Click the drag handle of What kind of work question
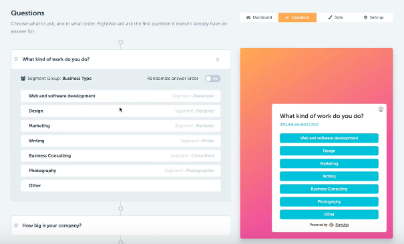The width and height of the screenshot is (404, 244). click(x=16, y=59)
